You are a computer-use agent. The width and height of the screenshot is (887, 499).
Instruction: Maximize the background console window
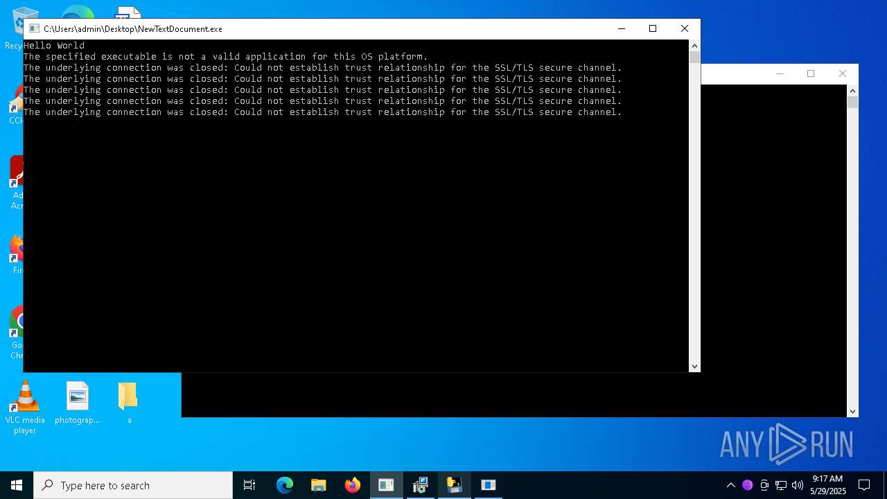[811, 73]
